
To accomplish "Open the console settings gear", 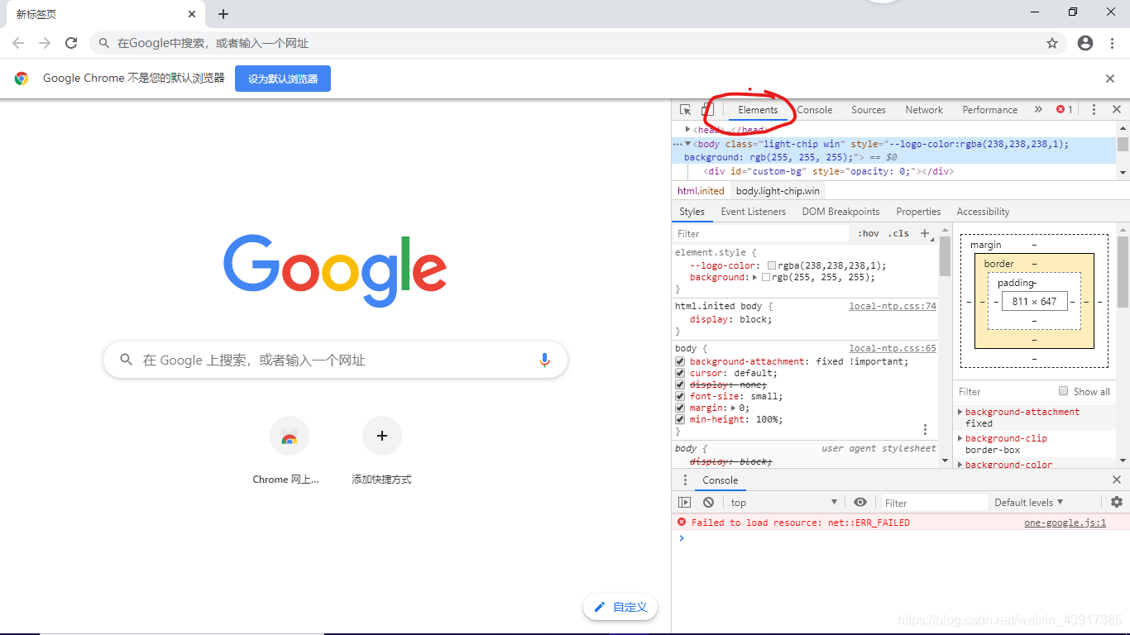I will [x=1117, y=503].
